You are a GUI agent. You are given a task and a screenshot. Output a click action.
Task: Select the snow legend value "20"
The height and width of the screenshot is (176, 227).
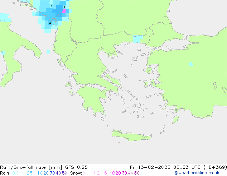pyautogui.click(x=118, y=173)
